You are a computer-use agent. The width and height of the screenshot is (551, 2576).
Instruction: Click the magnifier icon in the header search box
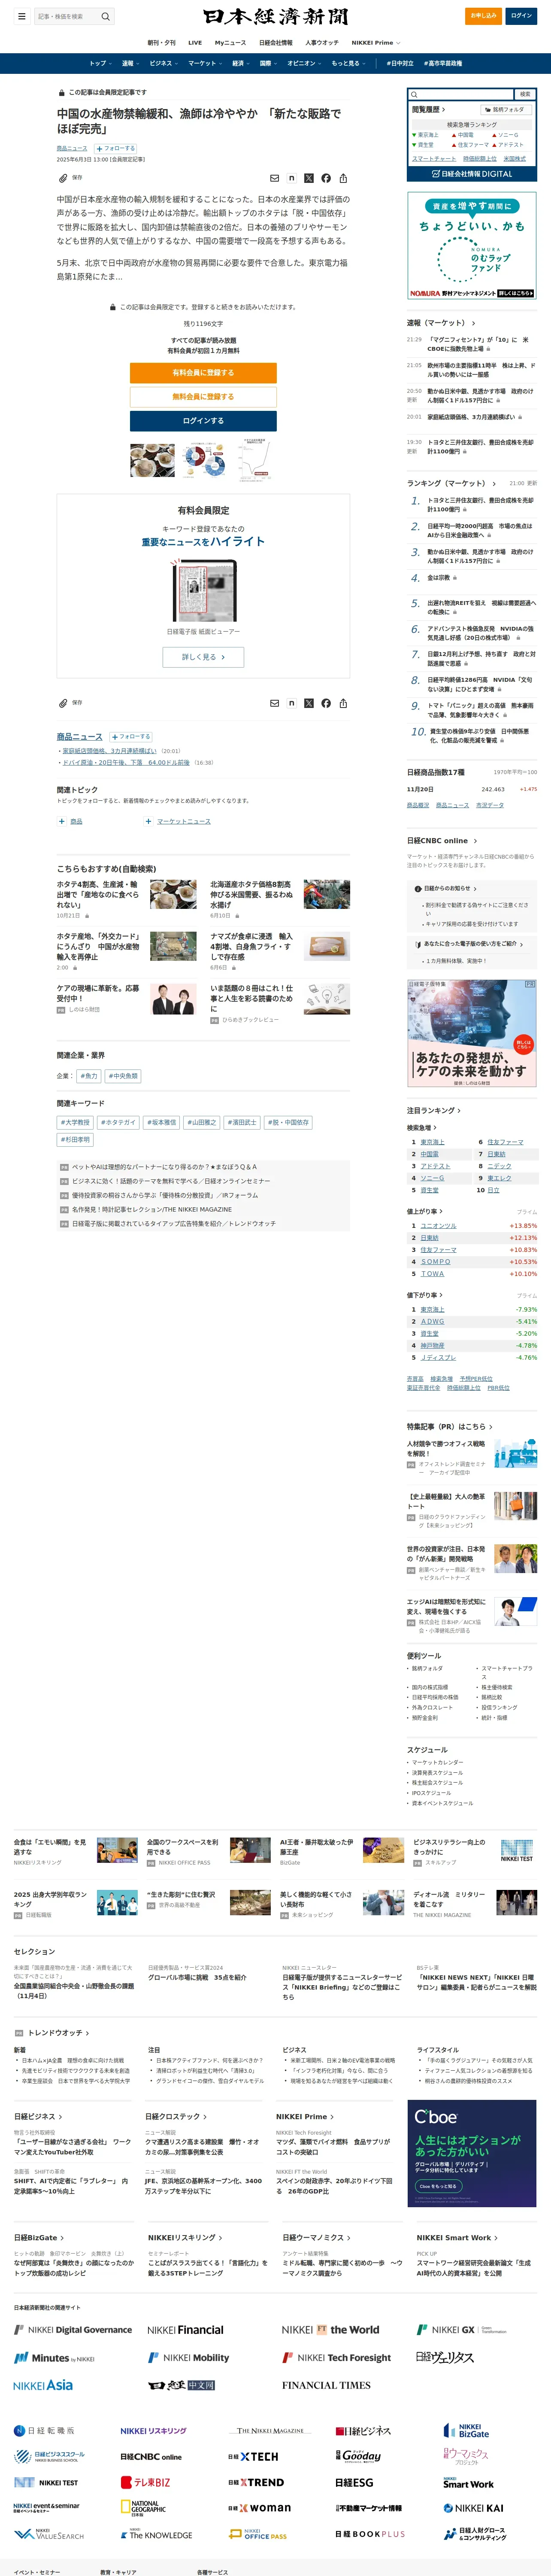click(x=105, y=16)
